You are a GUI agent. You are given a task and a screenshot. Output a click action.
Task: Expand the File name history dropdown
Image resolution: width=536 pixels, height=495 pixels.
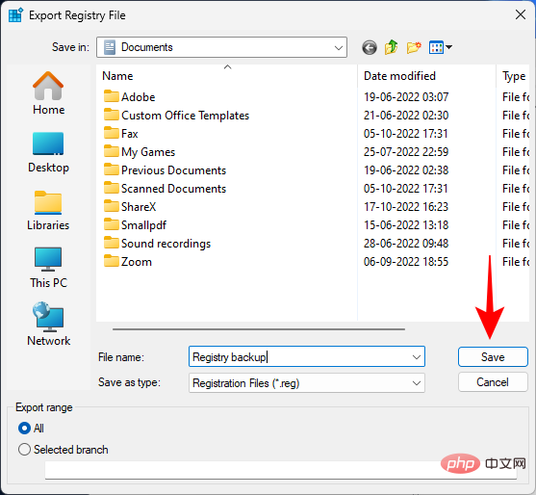coord(416,357)
